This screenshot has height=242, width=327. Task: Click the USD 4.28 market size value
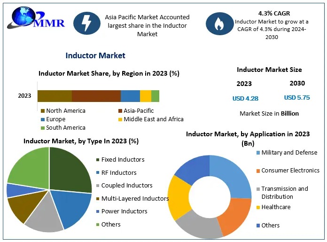pos(245,99)
